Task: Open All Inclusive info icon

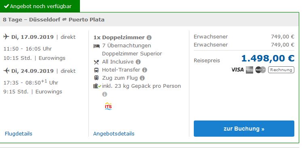Action: [x=138, y=62]
